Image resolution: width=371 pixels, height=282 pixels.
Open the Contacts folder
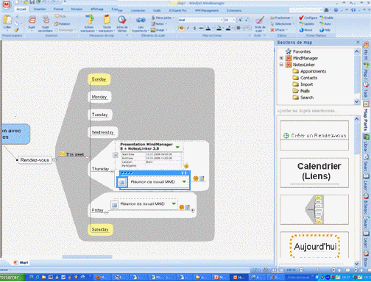pos(305,78)
